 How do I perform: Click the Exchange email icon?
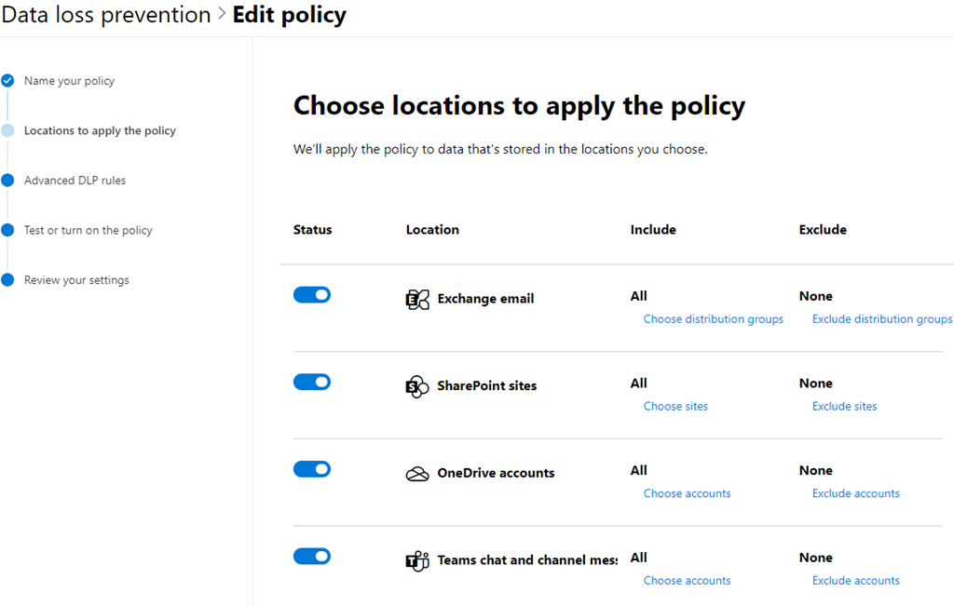tap(417, 299)
